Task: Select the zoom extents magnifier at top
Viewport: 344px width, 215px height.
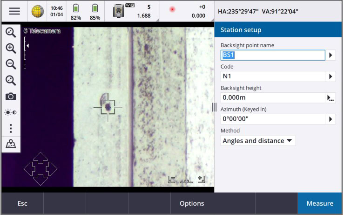Action: coord(11,32)
